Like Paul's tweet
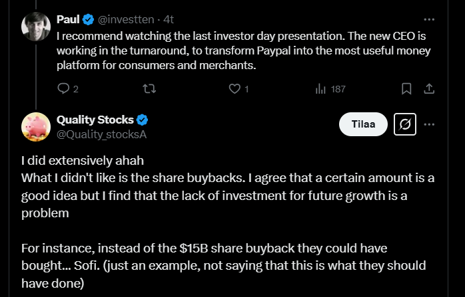 [234, 88]
